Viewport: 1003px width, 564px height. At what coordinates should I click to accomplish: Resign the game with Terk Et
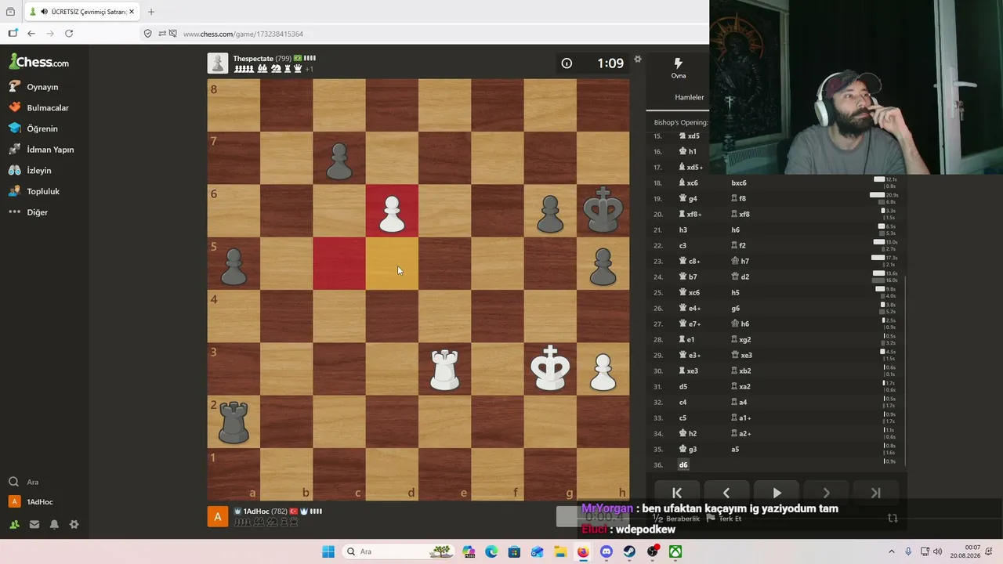pos(724,519)
